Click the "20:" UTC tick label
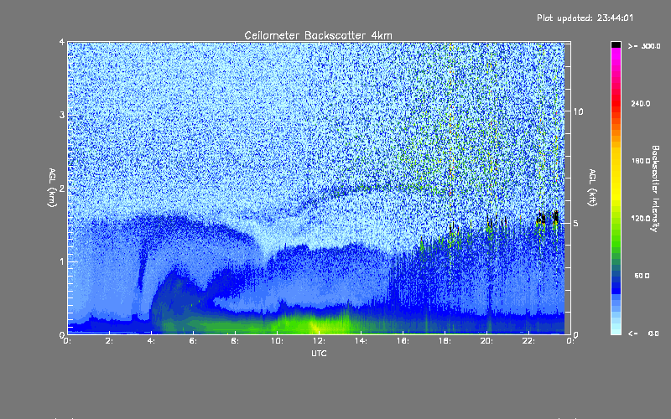The height and width of the screenshot is (419, 671). [x=486, y=341]
